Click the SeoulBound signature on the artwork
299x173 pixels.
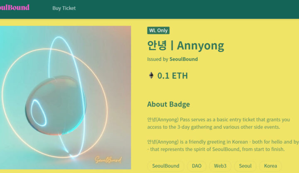pos(108,160)
